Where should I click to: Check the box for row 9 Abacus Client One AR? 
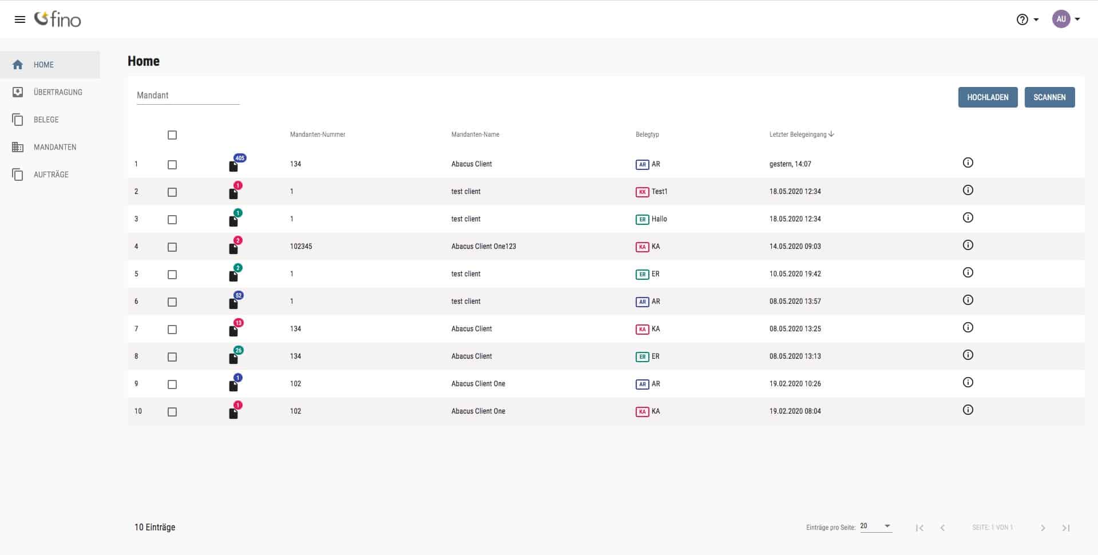pyautogui.click(x=172, y=384)
